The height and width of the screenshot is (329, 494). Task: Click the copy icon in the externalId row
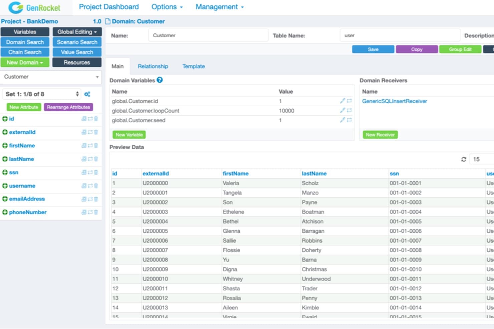pos(84,132)
